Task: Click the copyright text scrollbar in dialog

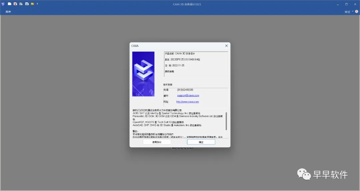Action: coord(226,121)
